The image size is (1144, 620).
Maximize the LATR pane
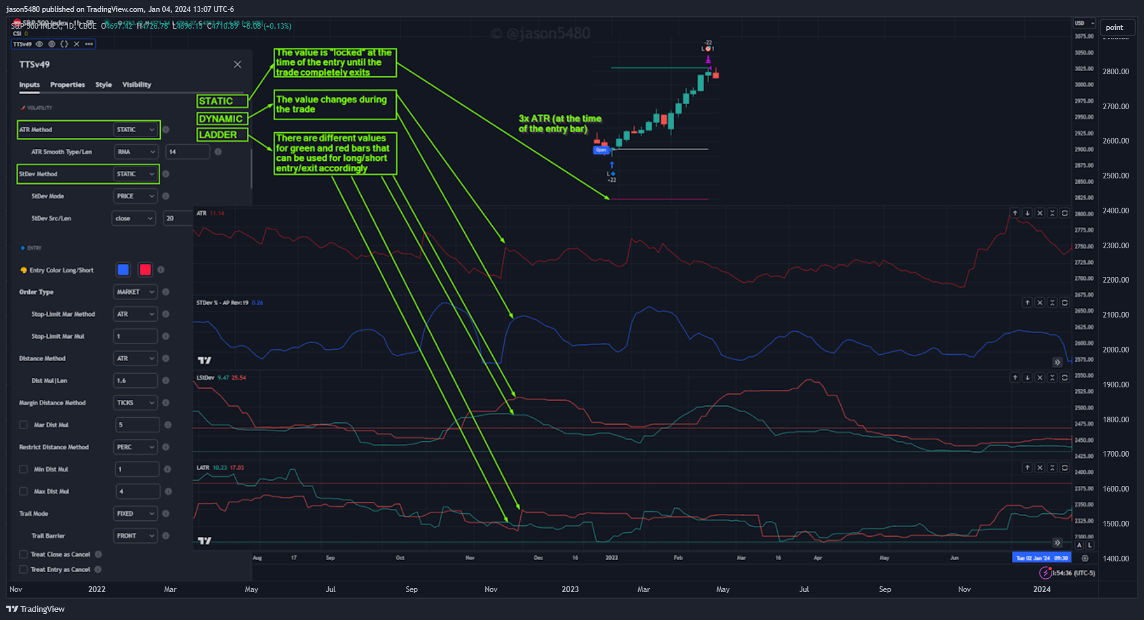[x=1065, y=467]
